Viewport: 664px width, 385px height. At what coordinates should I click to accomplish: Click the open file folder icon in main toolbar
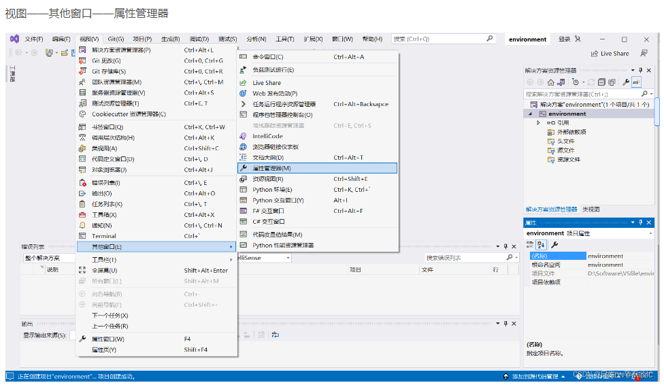(65, 53)
